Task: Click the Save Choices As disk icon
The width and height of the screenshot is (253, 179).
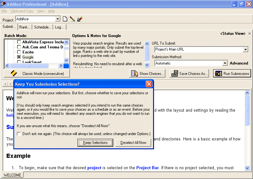Action: [x=175, y=74]
